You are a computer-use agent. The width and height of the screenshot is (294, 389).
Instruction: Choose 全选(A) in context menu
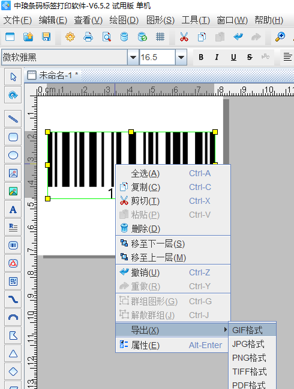pyautogui.click(x=173, y=173)
